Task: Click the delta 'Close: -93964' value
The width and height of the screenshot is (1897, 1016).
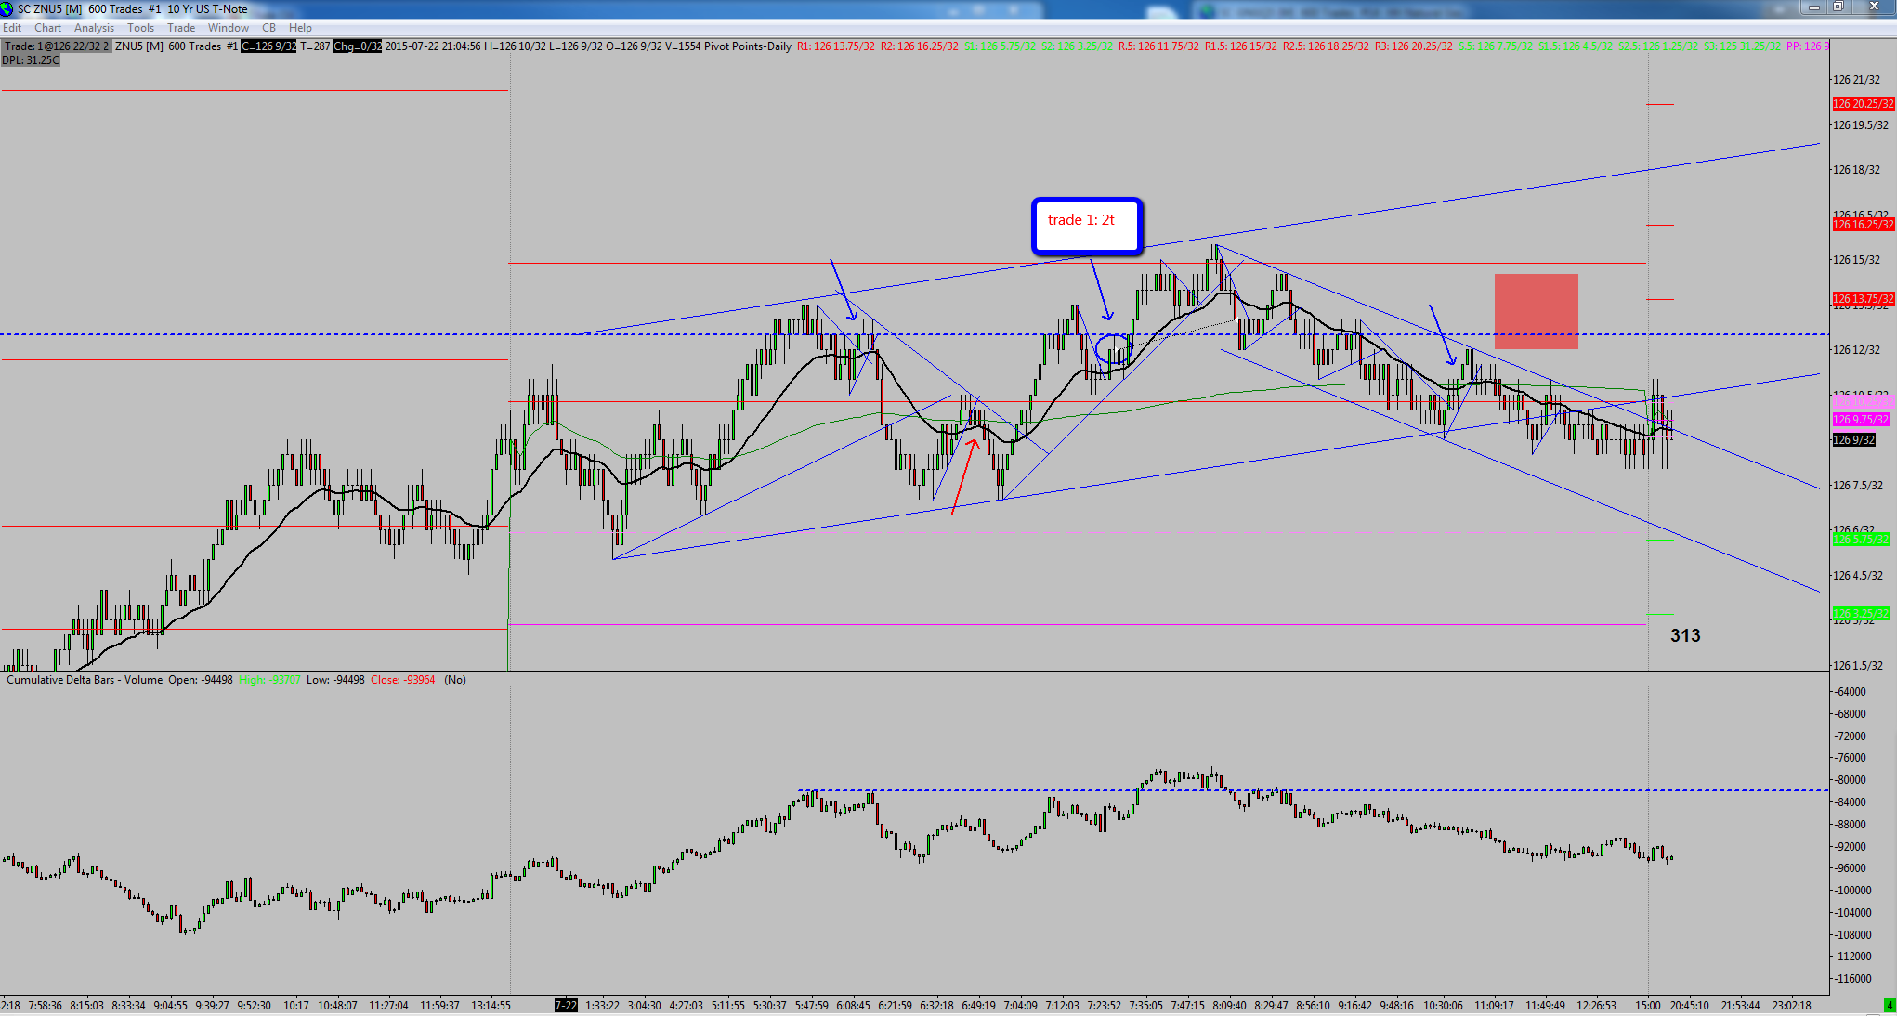Action: coord(402,680)
